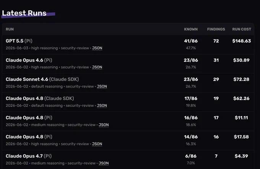Click the Latest Runs heading

[x=24, y=13]
